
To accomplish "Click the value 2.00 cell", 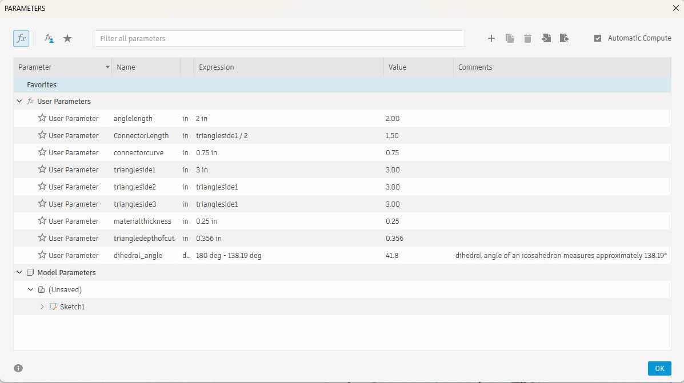I will (392, 119).
